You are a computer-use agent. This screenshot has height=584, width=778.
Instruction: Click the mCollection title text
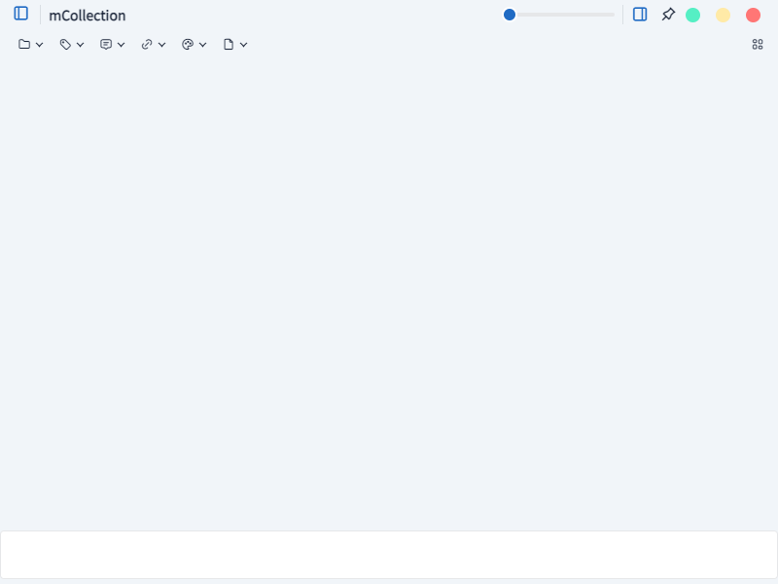(88, 16)
